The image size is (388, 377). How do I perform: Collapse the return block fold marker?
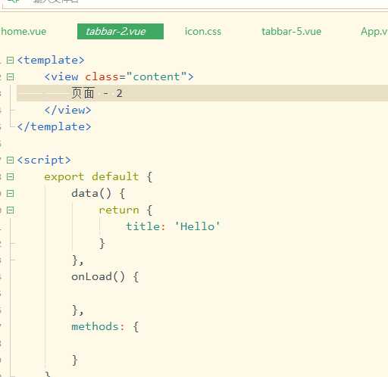pos(10,210)
